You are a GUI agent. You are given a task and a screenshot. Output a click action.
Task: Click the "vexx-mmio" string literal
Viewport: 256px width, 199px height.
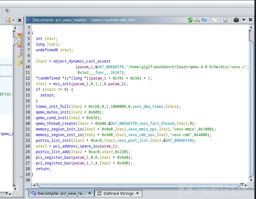coord(184,129)
